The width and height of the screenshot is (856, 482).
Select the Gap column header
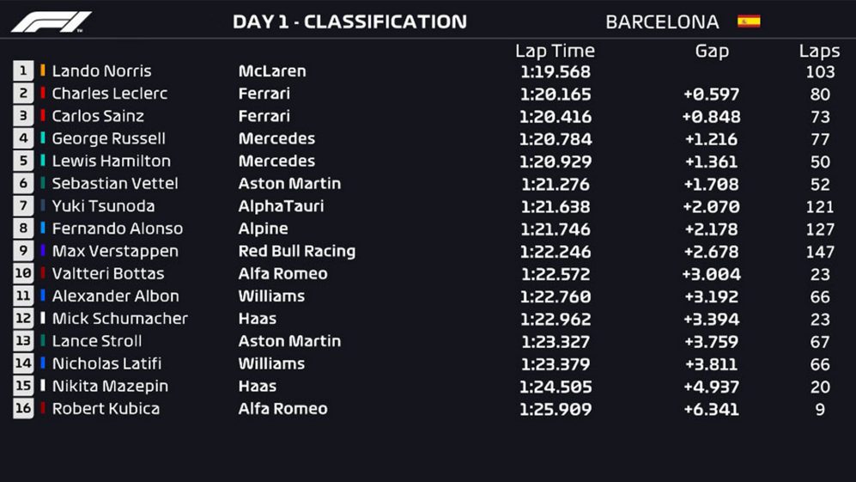pos(712,52)
